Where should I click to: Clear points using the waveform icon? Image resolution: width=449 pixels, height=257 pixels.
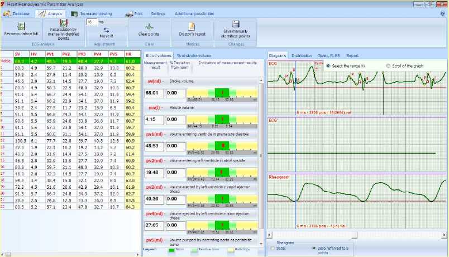click(149, 29)
